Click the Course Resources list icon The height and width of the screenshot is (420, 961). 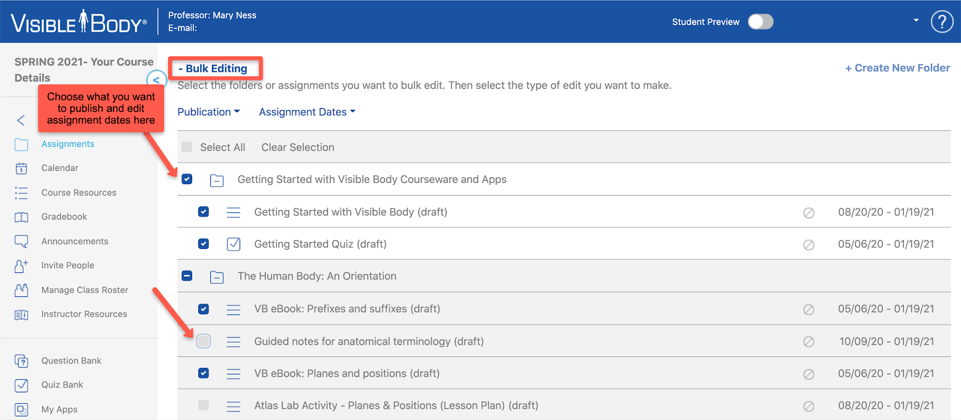[x=21, y=193]
